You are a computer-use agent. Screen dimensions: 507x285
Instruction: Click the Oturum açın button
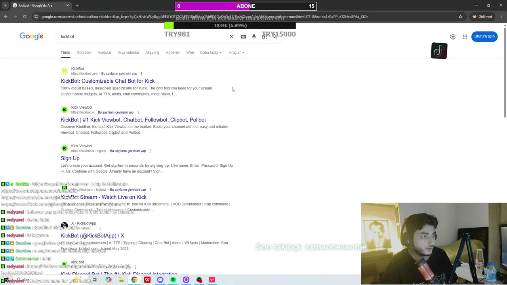point(484,36)
